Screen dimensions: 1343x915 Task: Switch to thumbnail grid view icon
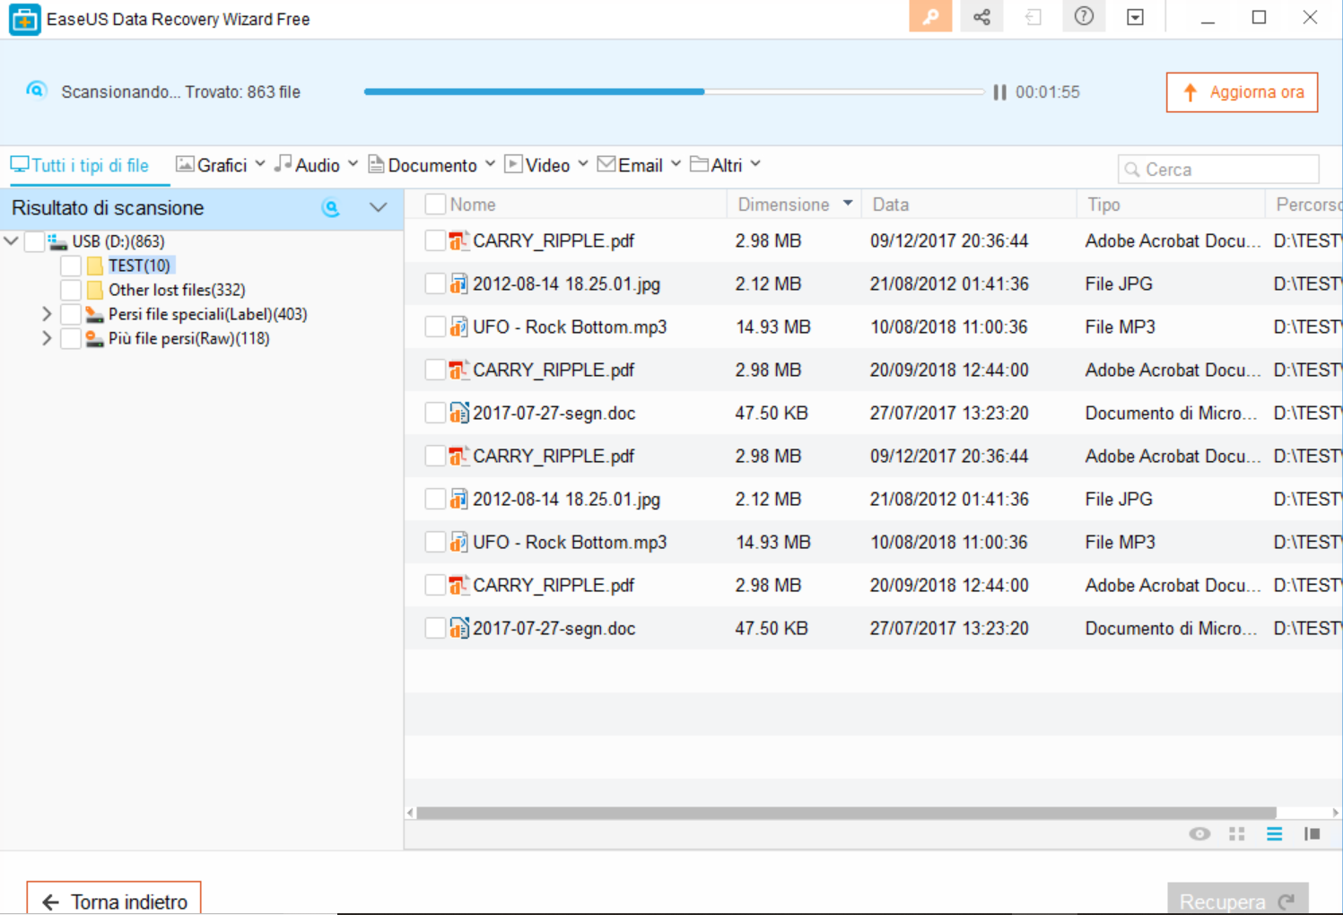click(x=1237, y=834)
